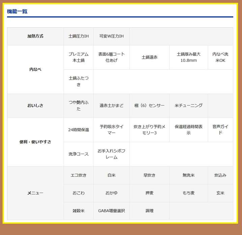The height and width of the screenshot is (235, 242).
Task: Select the 予約吸水タイマー cell
Action: (112, 130)
